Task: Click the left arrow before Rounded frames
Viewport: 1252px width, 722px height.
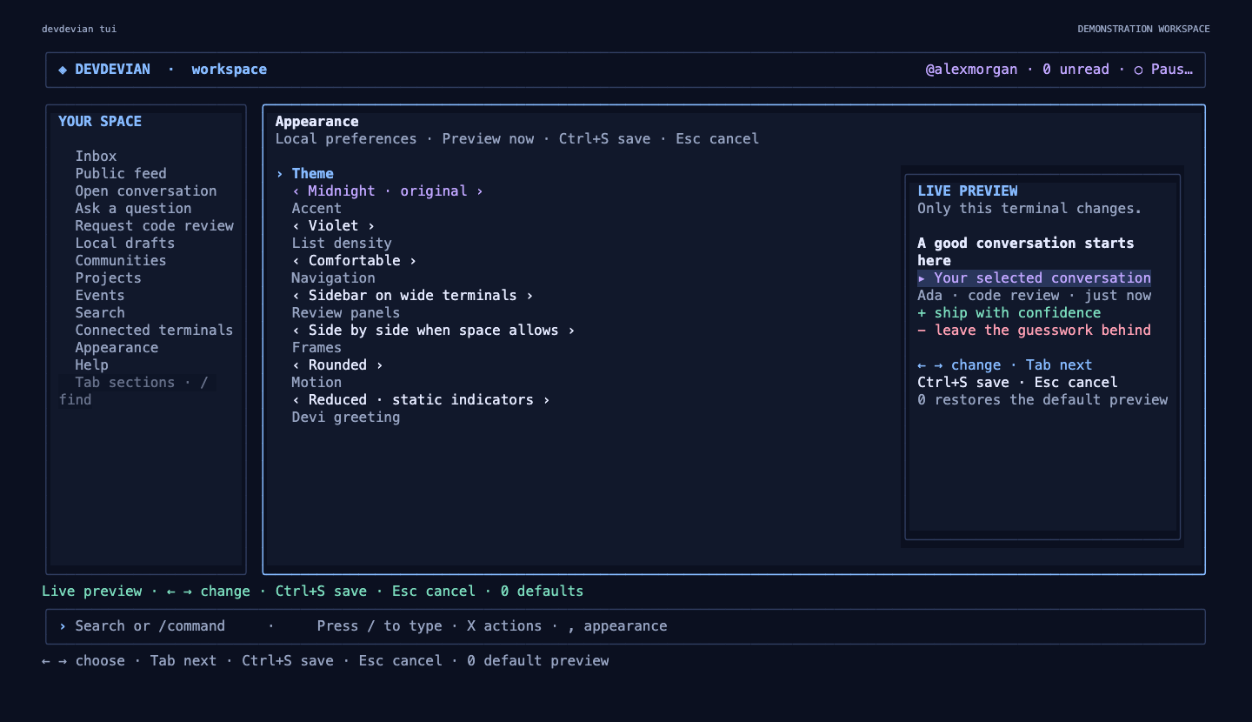Action: coord(296,365)
